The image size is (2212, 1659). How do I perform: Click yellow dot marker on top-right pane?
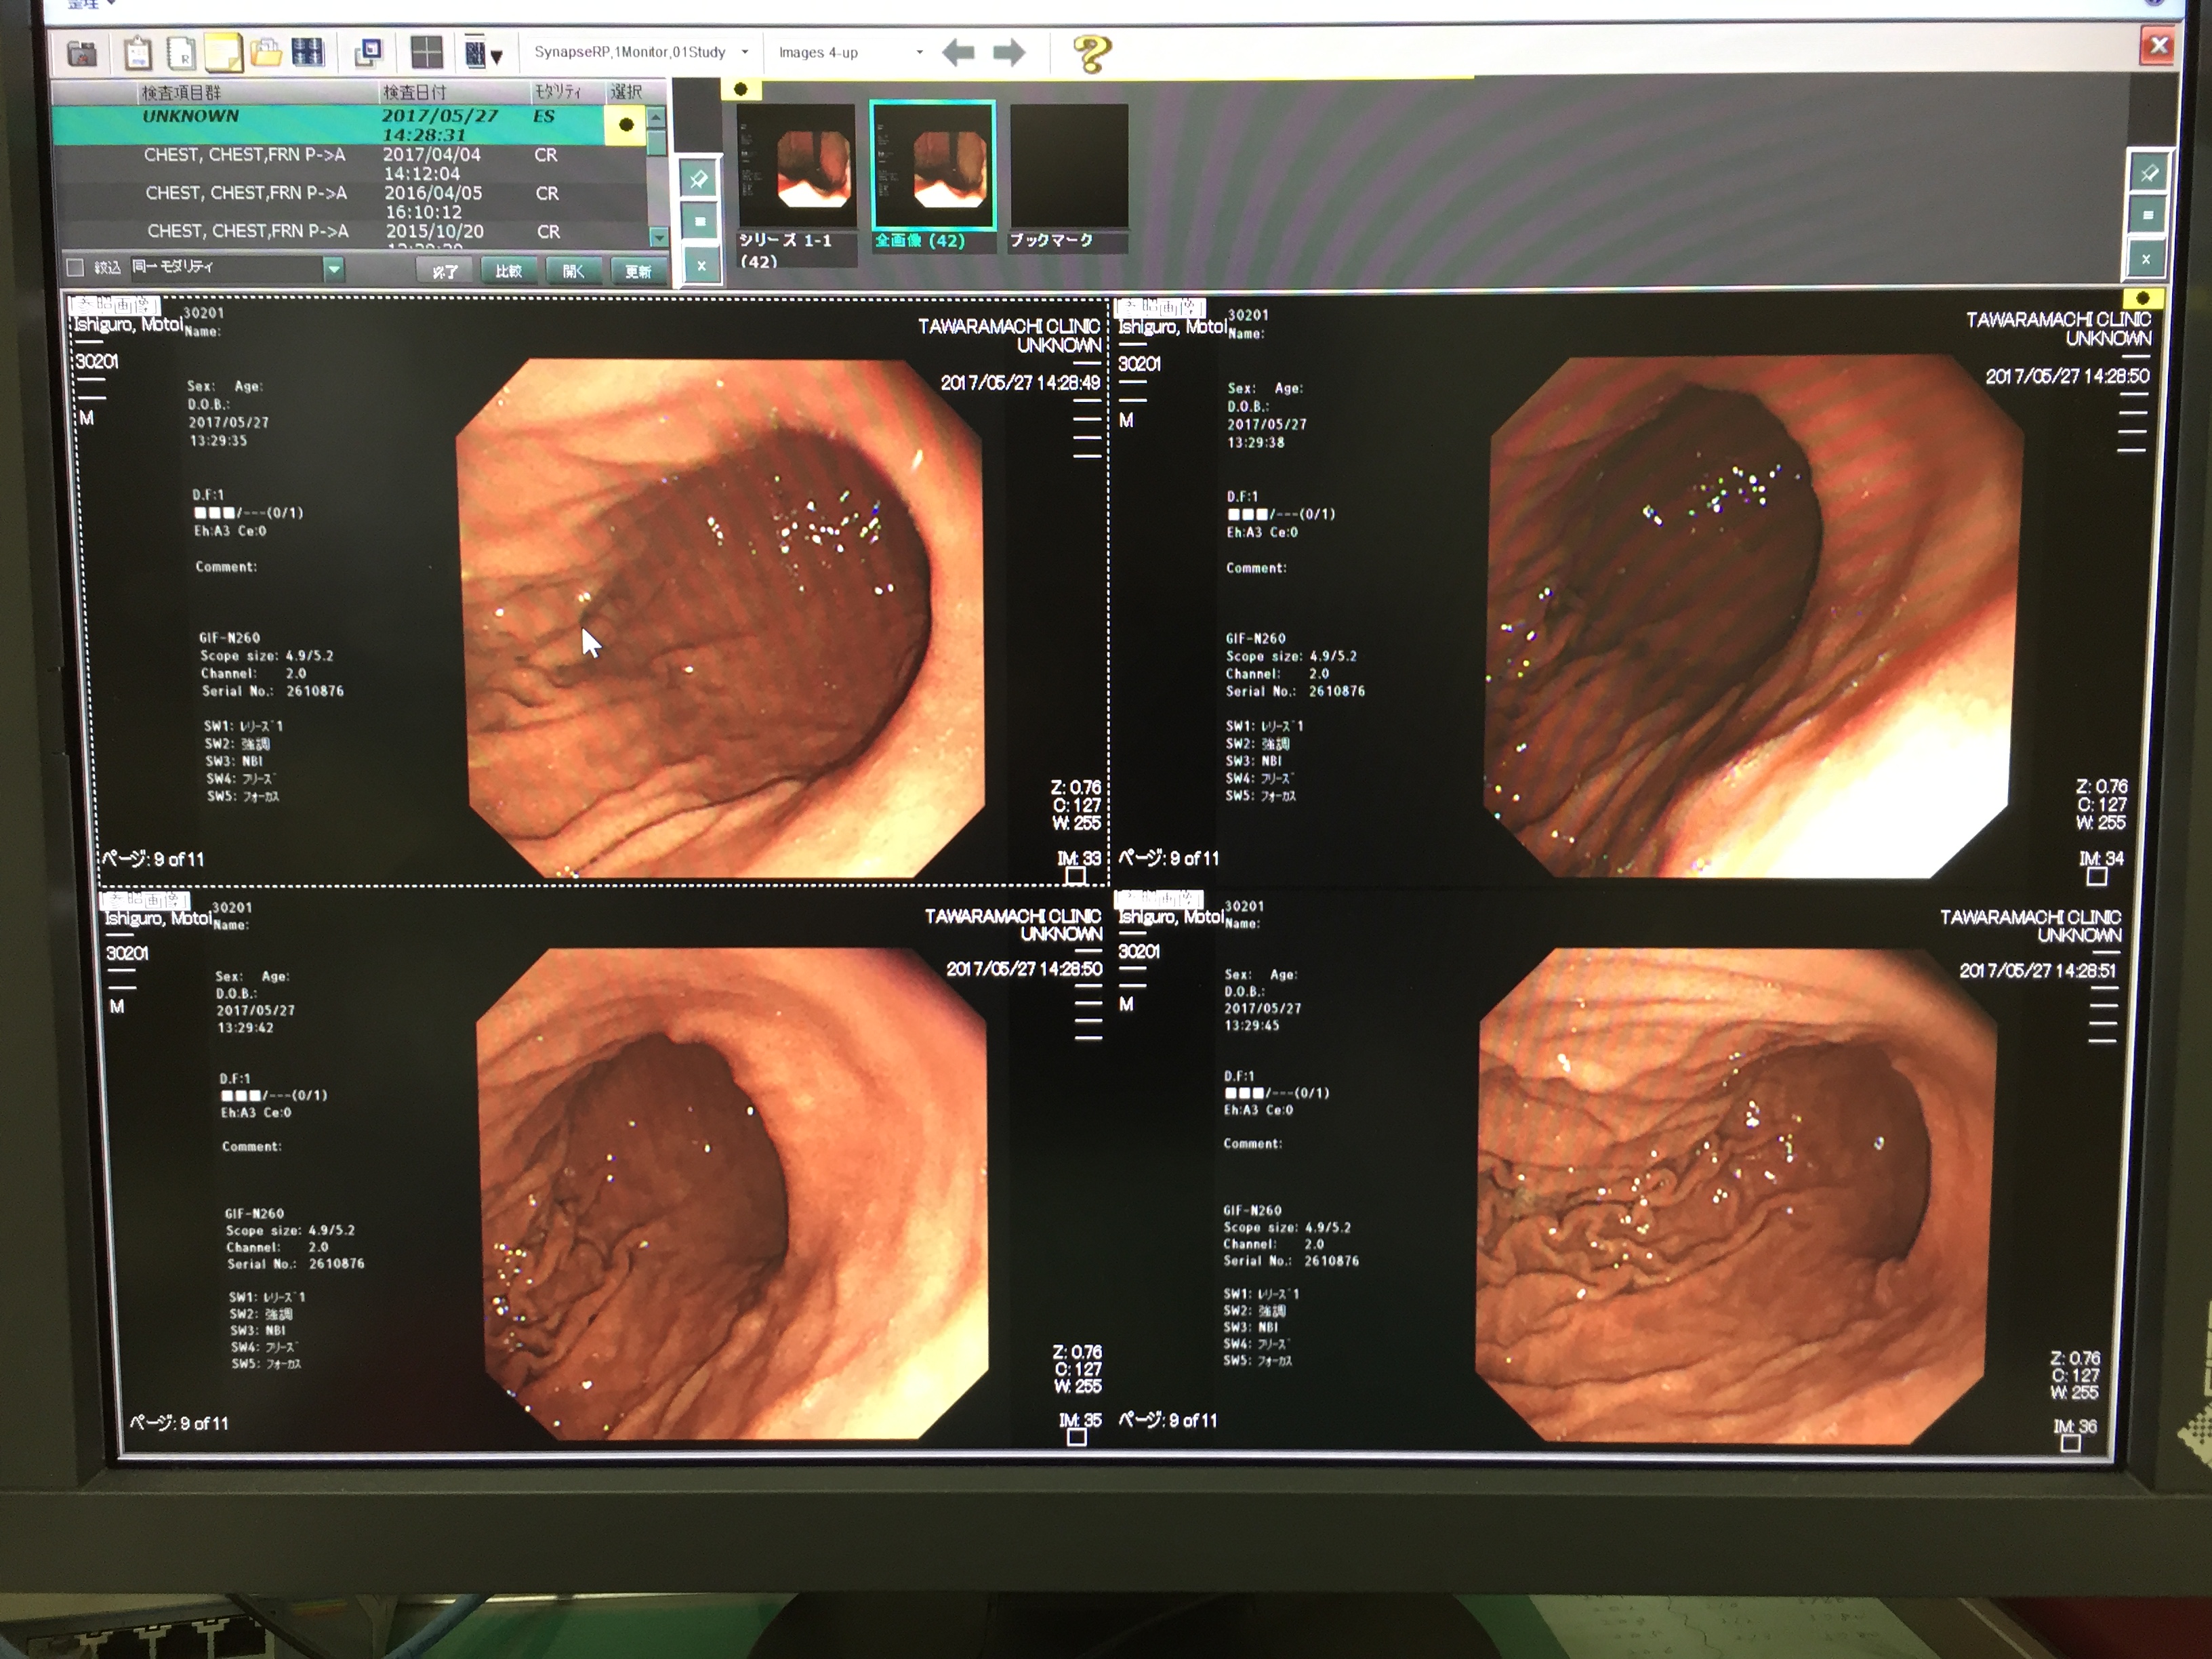point(2143,298)
